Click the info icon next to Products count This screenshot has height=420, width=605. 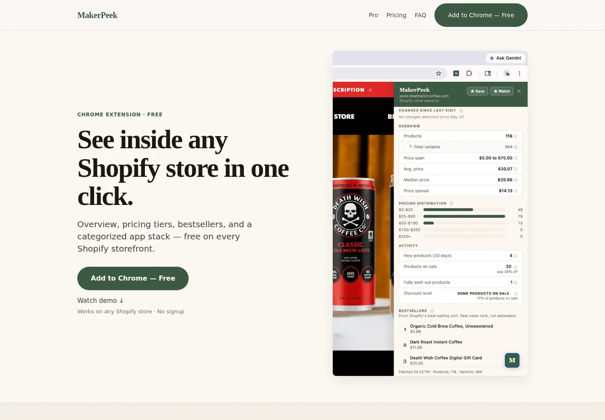coord(516,136)
